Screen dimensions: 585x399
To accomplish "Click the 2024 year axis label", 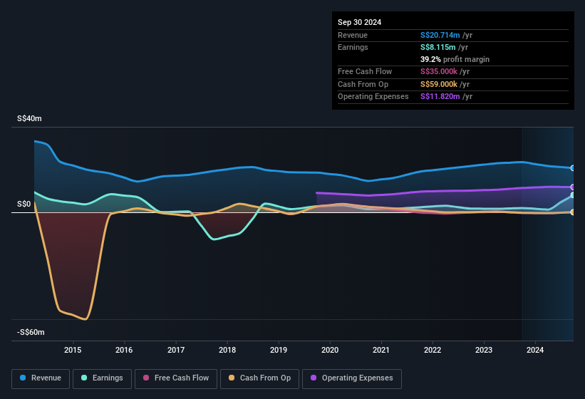I will point(535,350).
